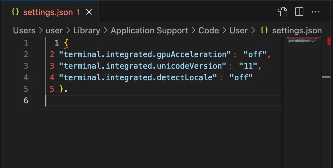The image size is (333, 168).
Task: Open the user breadcrumb segment
Action: [x=54, y=31]
